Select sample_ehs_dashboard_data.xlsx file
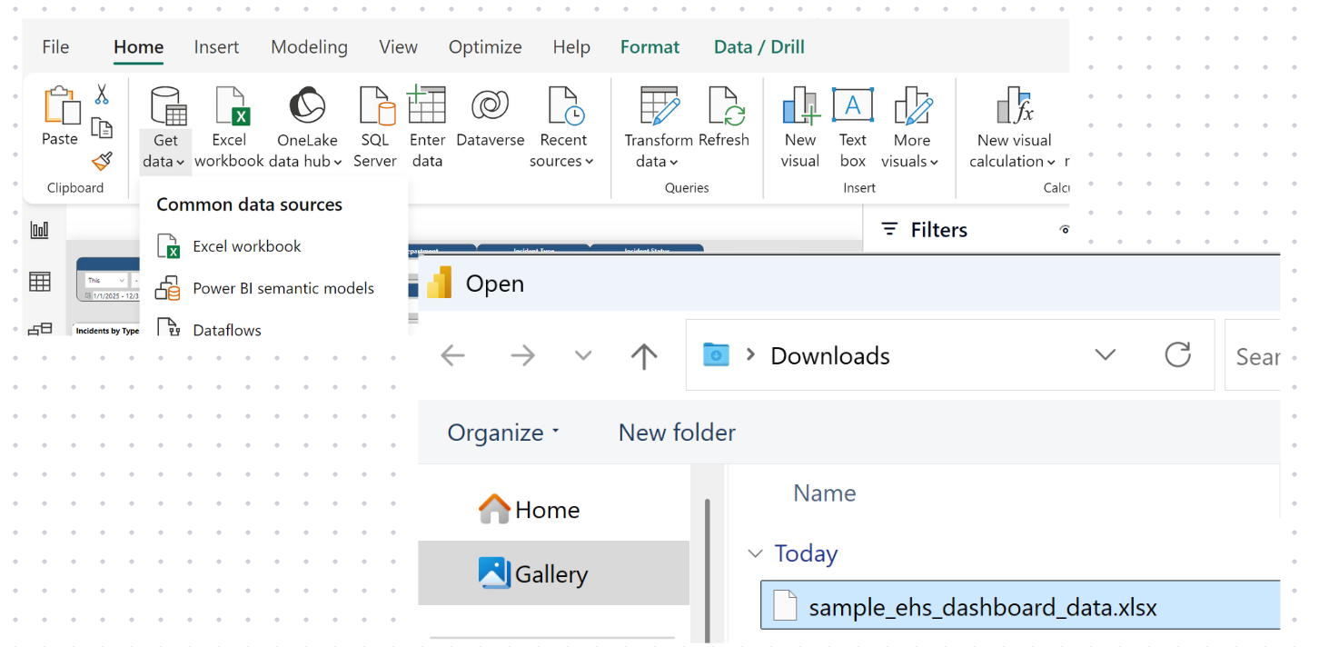 (x=1020, y=606)
